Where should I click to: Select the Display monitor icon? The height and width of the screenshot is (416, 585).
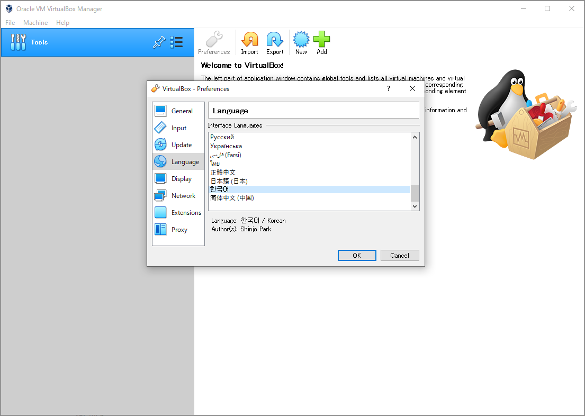click(160, 178)
